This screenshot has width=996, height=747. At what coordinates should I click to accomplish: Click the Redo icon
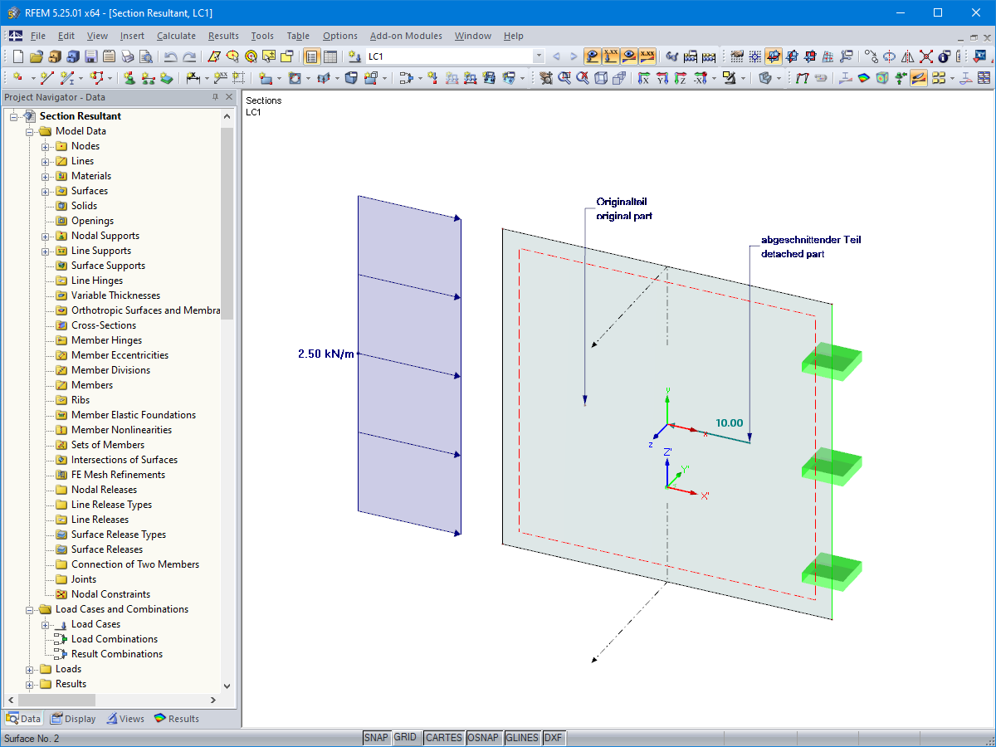(188, 56)
